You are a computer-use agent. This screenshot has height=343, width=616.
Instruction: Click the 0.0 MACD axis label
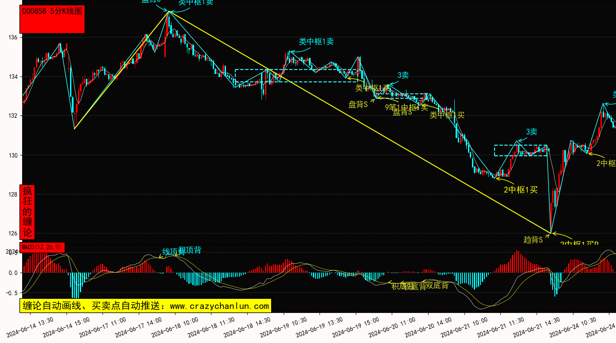tap(13, 273)
